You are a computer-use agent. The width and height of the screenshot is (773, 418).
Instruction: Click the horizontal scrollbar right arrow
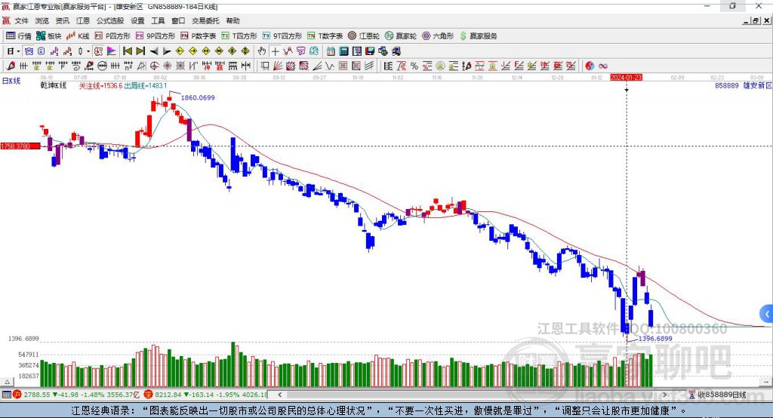(x=664, y=395)
